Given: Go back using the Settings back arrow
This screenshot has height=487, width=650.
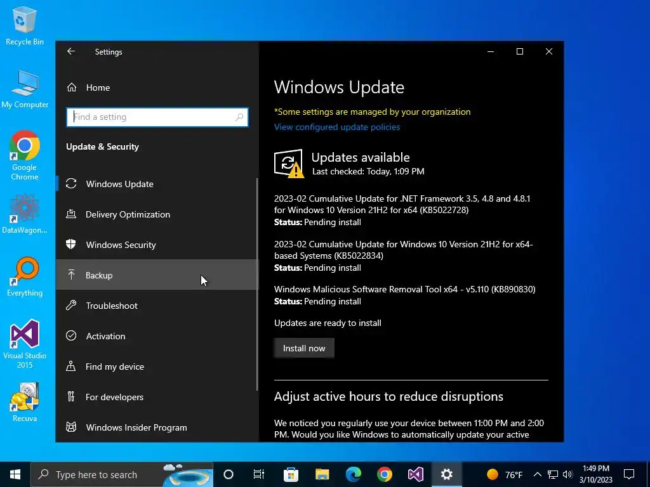Looking at the screenshot, I should [x=71, y=51].
